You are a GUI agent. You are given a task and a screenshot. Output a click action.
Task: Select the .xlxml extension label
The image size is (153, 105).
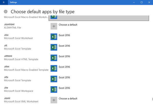click(x=7, y=98)
